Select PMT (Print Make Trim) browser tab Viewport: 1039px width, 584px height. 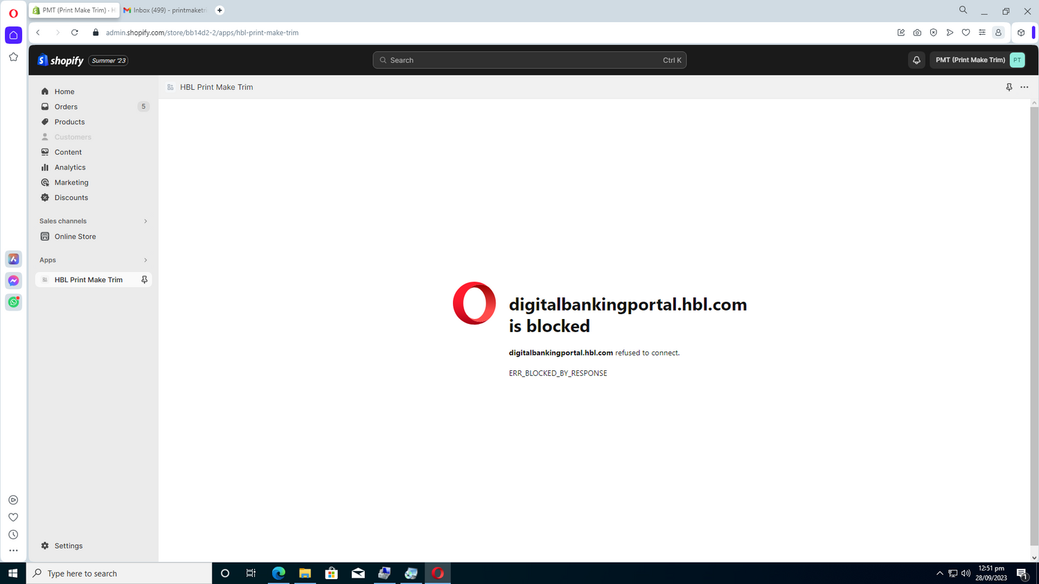74,10
